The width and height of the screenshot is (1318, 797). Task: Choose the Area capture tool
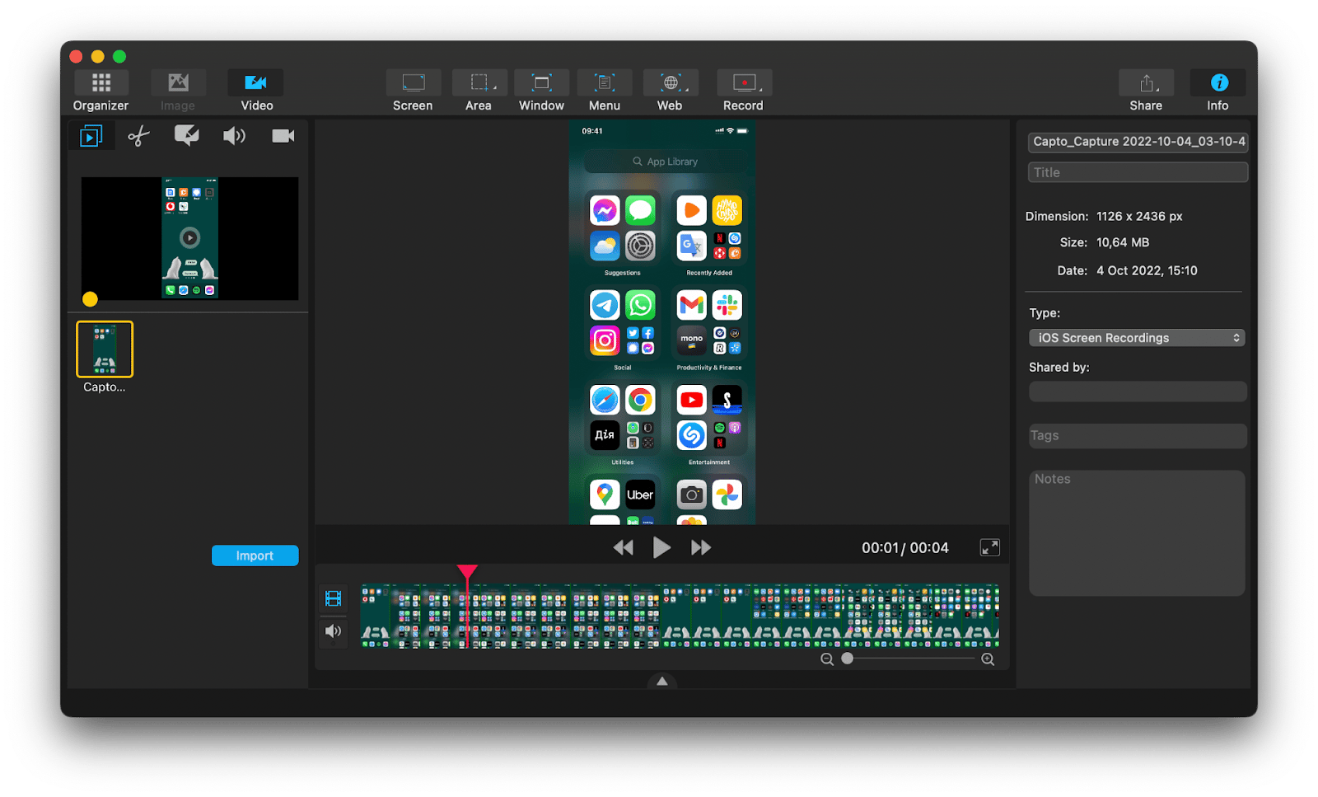(x=479, y=91)
